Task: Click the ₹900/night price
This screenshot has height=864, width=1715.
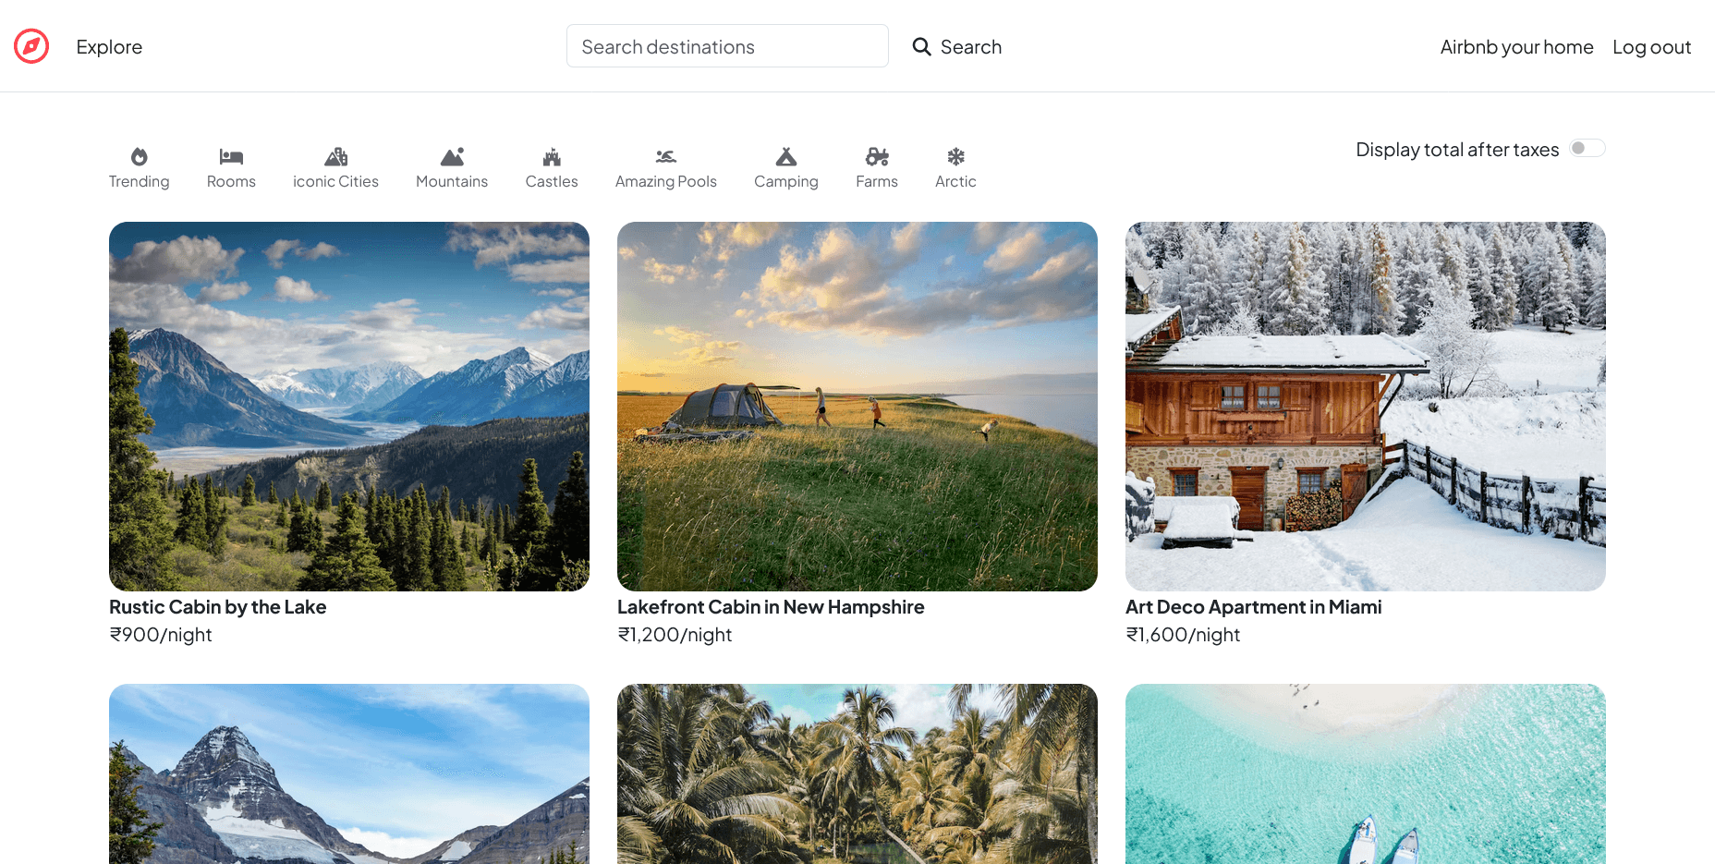Action: pyautogui.click(x=161, y=635)
